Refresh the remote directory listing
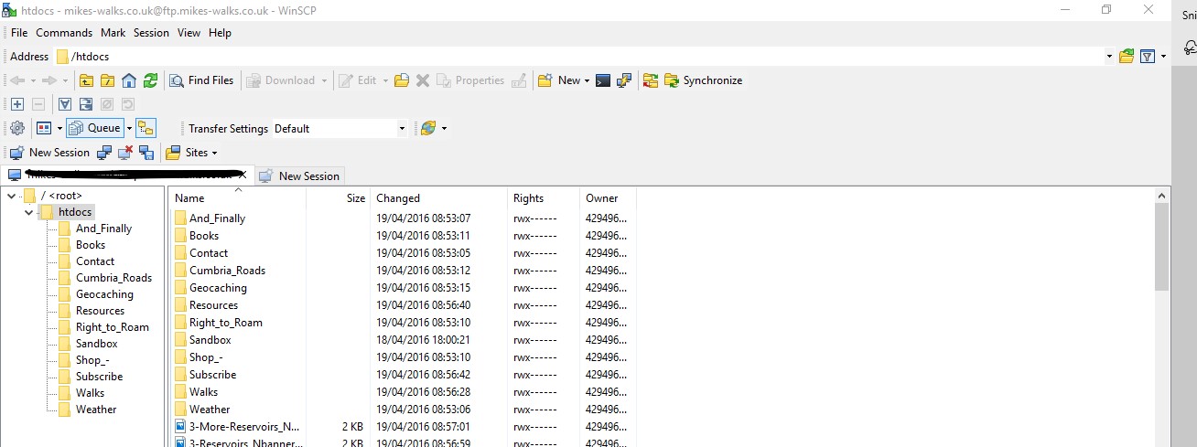 [x=150, y=80]
